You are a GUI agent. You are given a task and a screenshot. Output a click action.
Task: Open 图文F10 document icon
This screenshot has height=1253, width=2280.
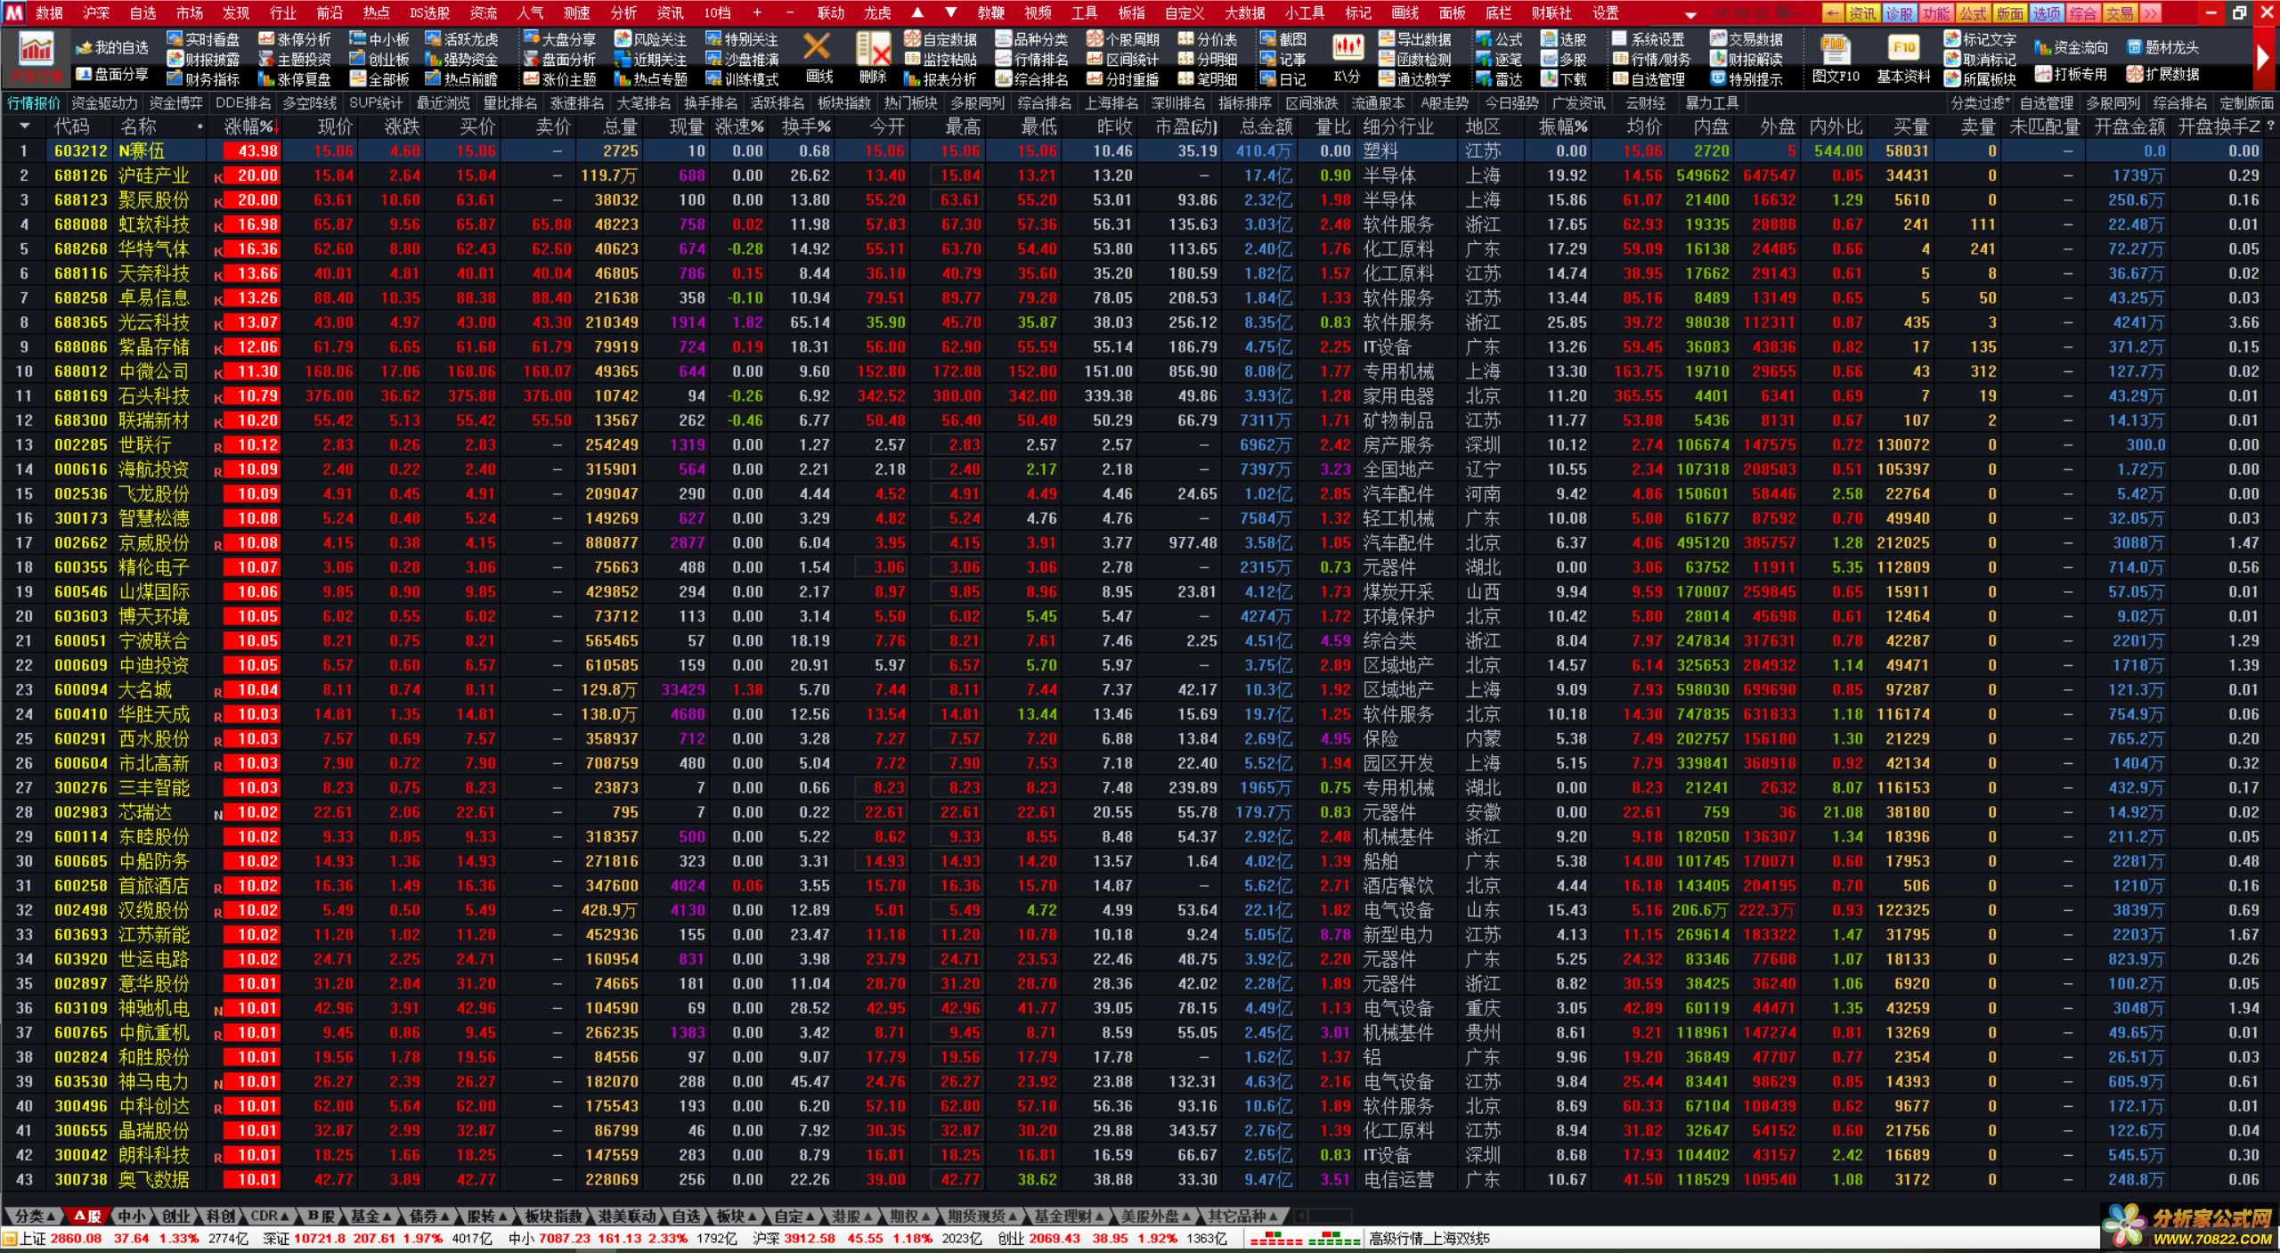click(x=1836, y=59)
